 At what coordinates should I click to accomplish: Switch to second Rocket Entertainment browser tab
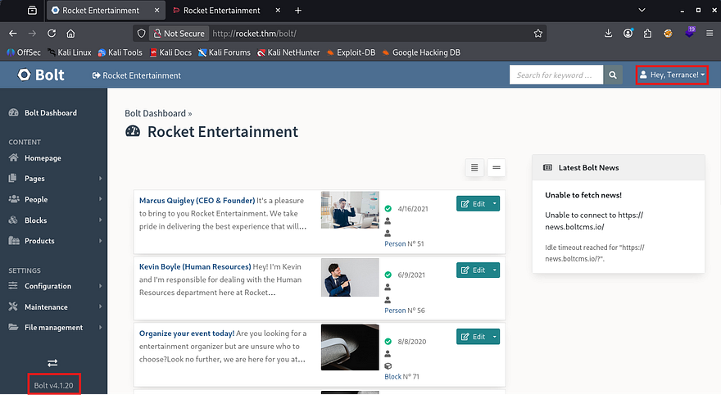(x=221, y=11)
